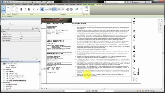Open the Collaborate ribbon tab

coord(61,4)
